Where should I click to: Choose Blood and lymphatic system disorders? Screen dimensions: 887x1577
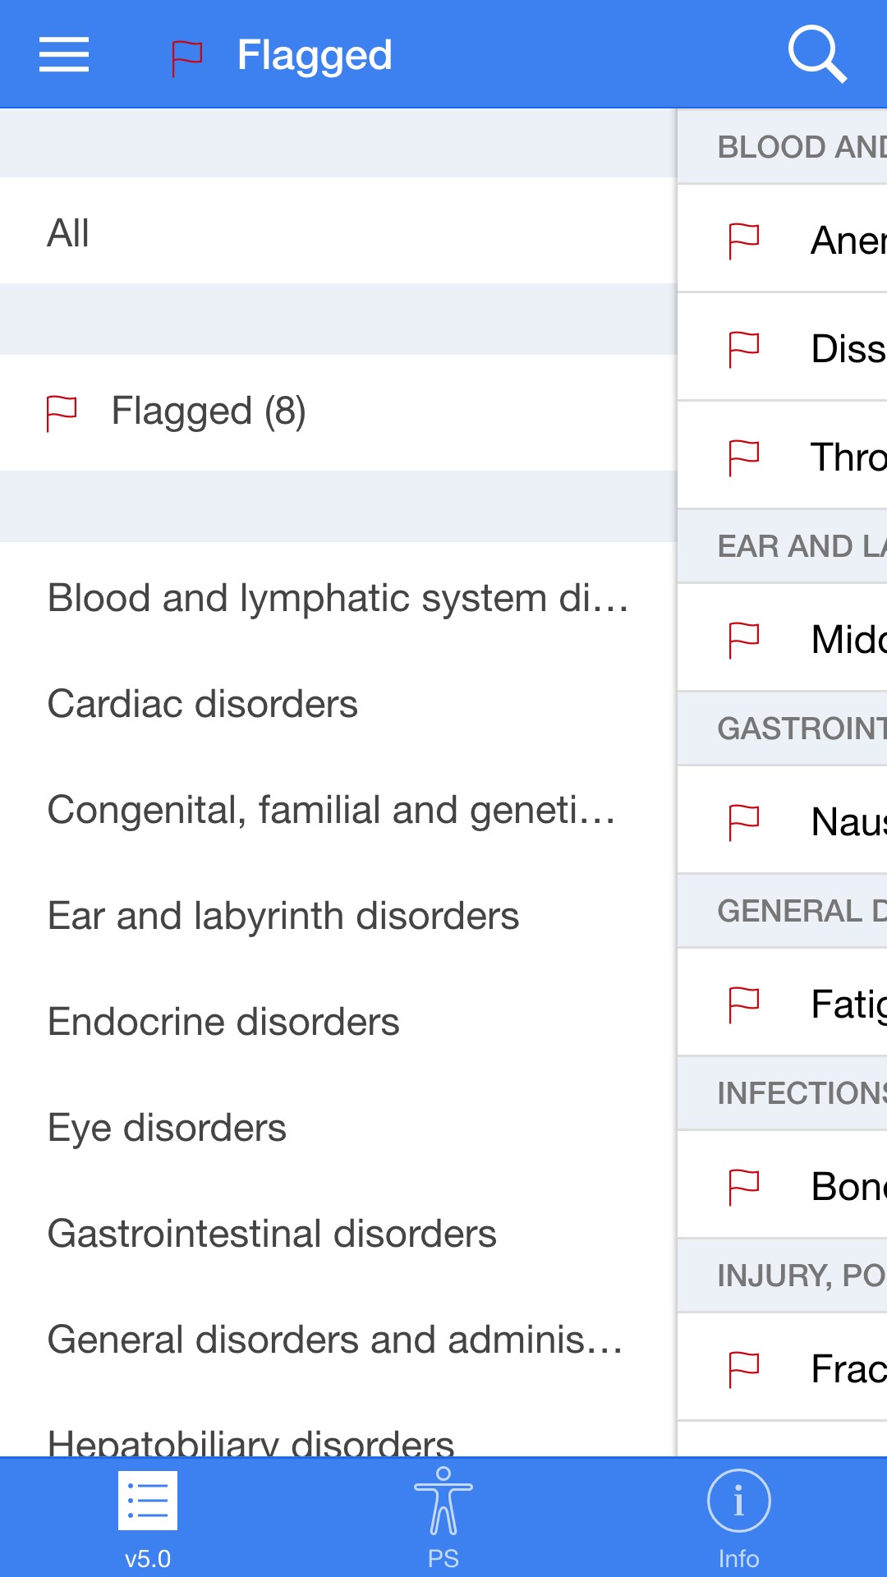pos(338,598)
